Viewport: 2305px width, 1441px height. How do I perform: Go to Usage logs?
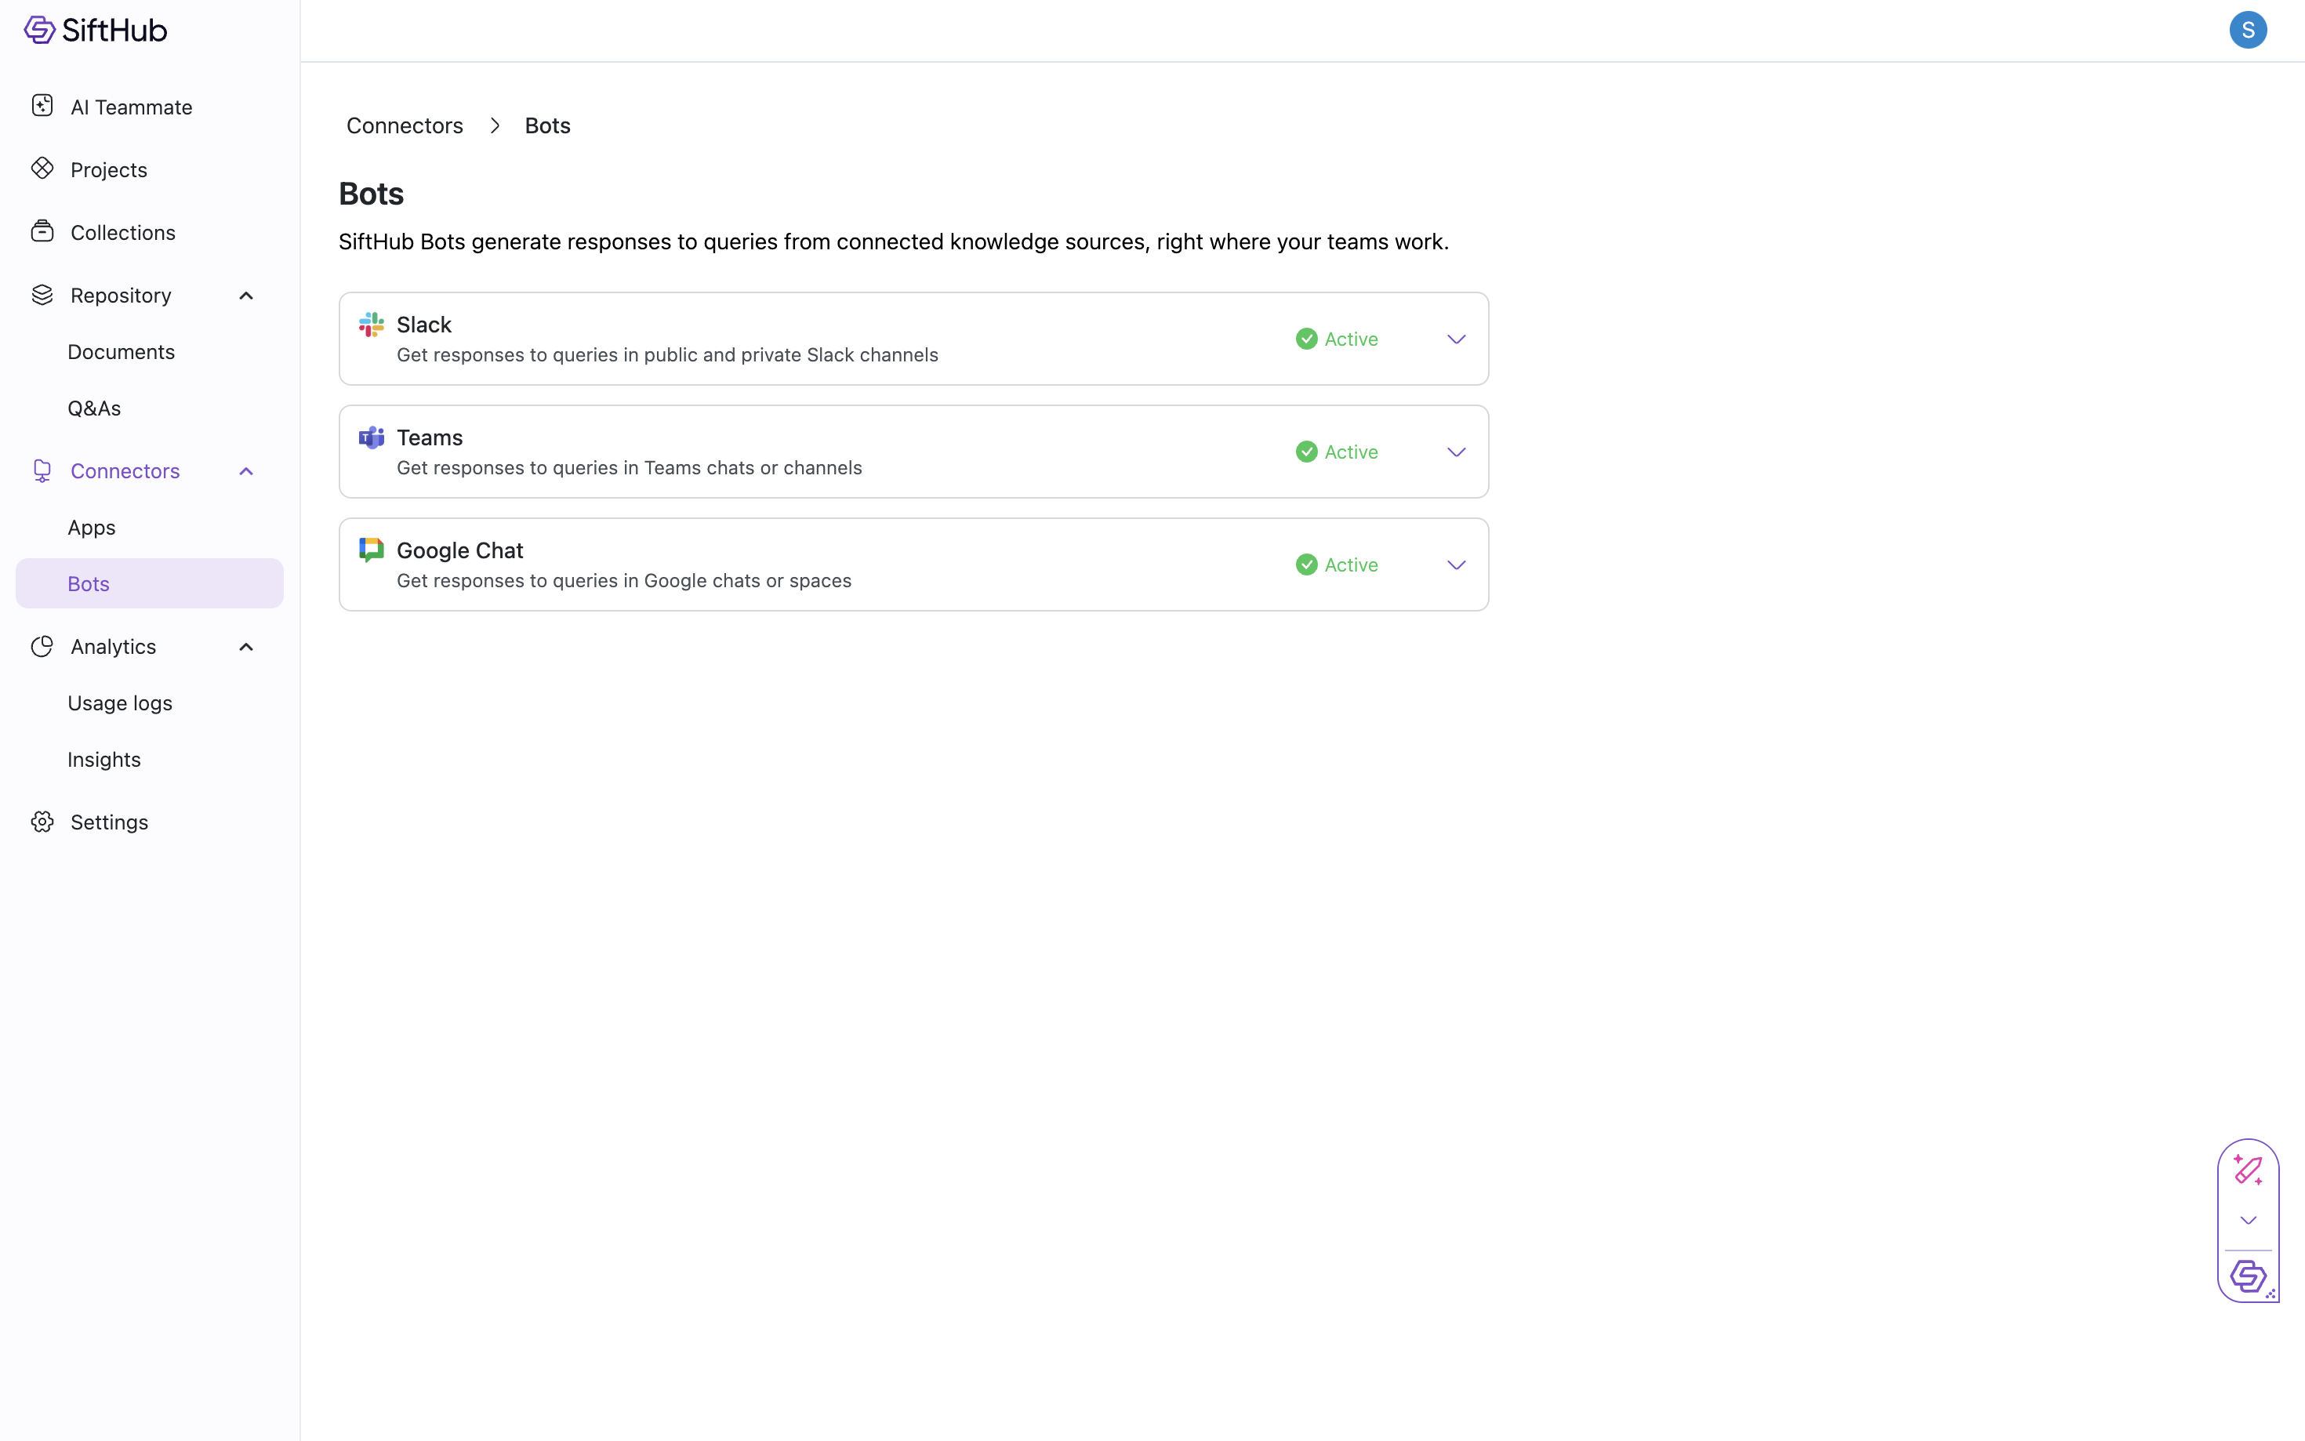(120, 703)
